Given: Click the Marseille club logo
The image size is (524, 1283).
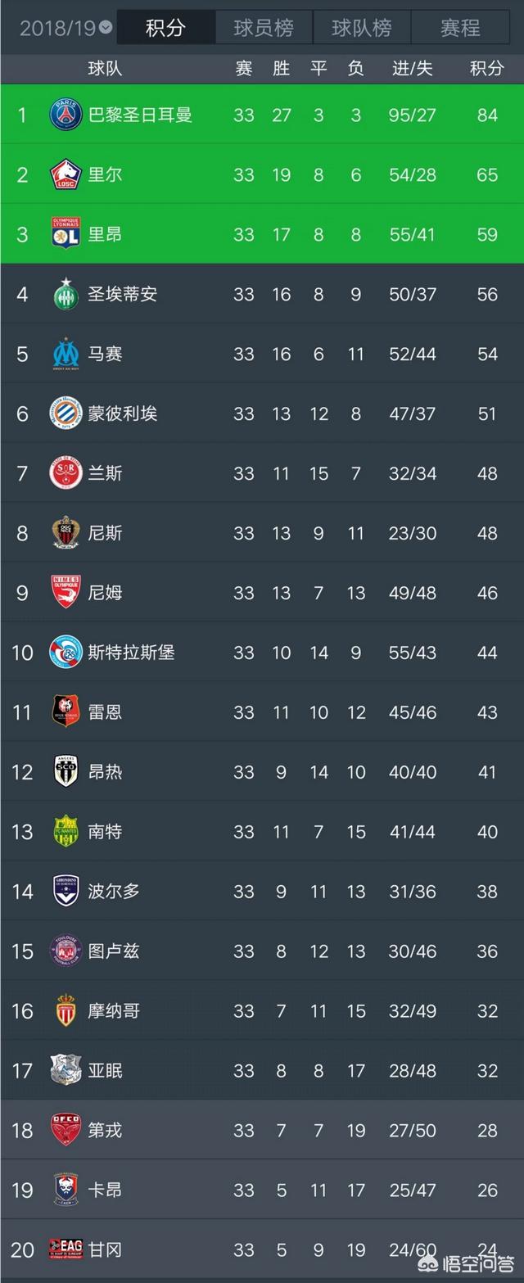Looking at the screenshot, I should pos(65,354).
